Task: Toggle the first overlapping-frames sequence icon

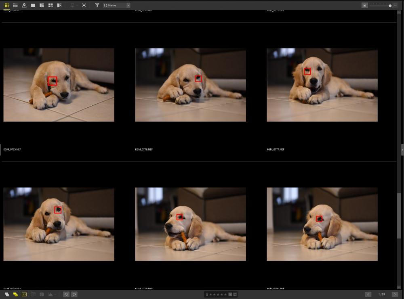Action: coord(7,295)
